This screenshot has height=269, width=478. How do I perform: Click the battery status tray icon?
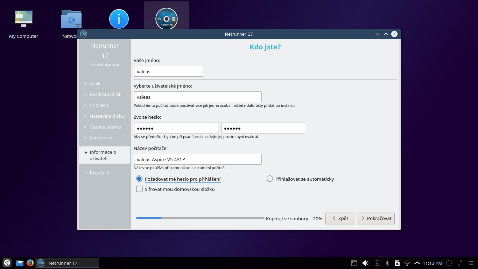(377, 263)
